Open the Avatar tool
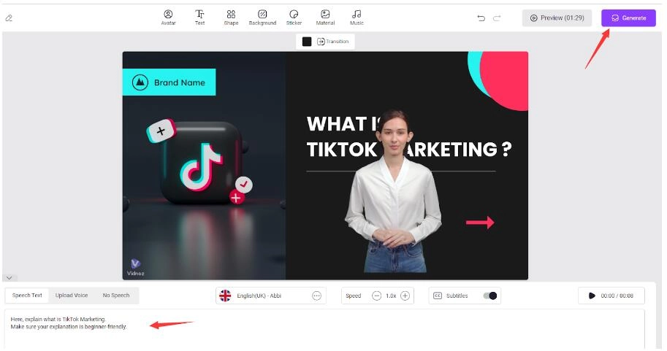This screenshot has width=667, height=351. [168, 18]
